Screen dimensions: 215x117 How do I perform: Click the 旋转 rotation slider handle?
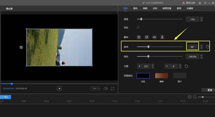coord(148,47)
